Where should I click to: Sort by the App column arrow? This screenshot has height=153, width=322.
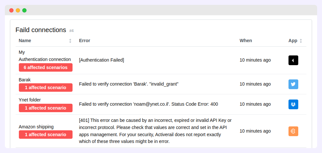pos(301,41)
